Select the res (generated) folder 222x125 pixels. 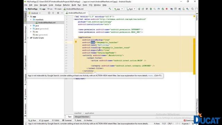(x=40, y=35)
